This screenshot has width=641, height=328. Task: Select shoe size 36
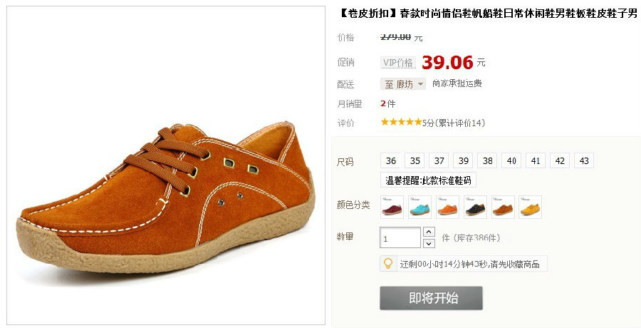coord(391,161)
